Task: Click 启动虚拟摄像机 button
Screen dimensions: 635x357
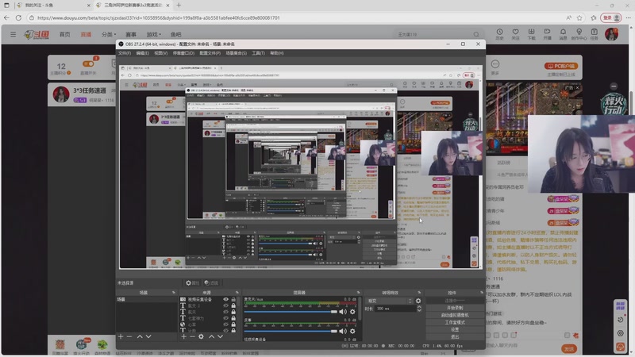Action: [454, 315]
